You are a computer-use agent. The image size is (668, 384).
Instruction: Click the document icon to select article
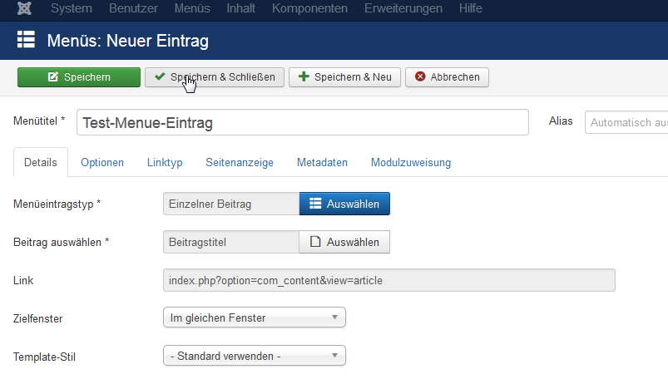click(315, 242)
